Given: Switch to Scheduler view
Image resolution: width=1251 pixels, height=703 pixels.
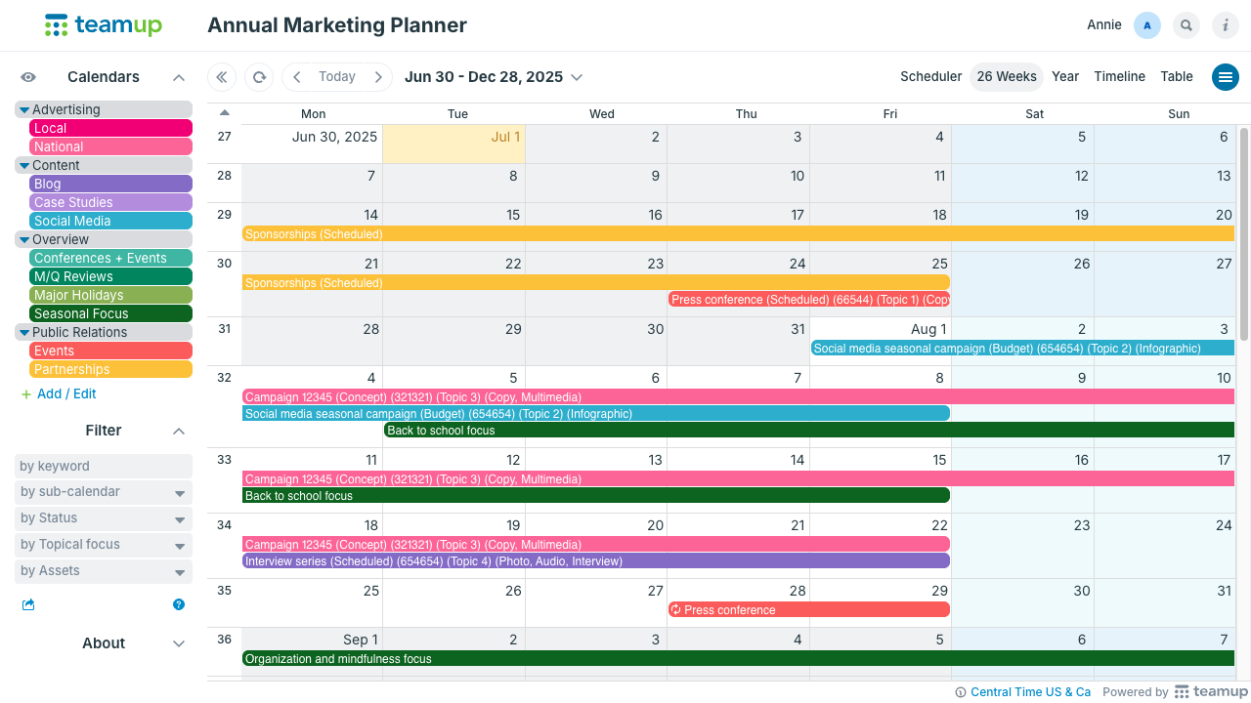Looking at the screenshot, I should click(930, 77).
